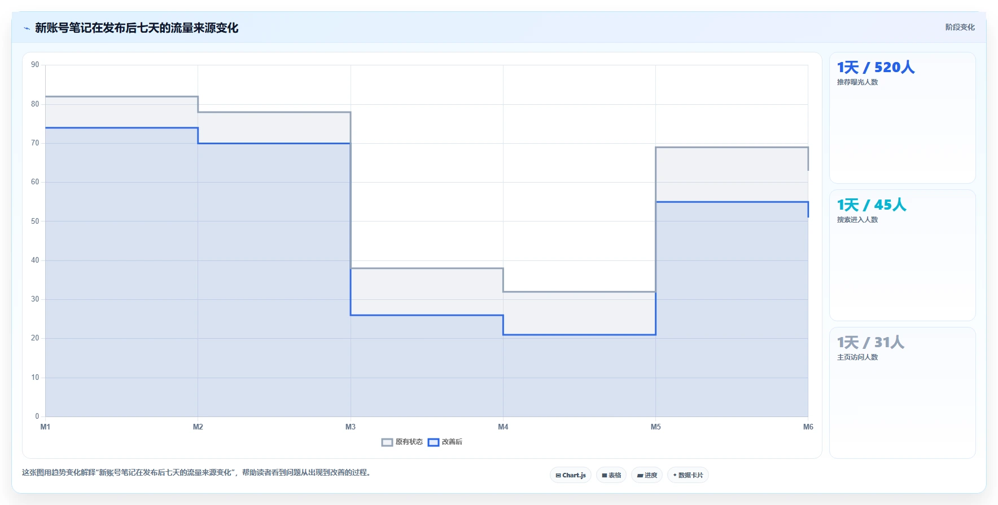Click the M4 x-axis label
This screenshot has width=998, height=505.
pos(503,427)
